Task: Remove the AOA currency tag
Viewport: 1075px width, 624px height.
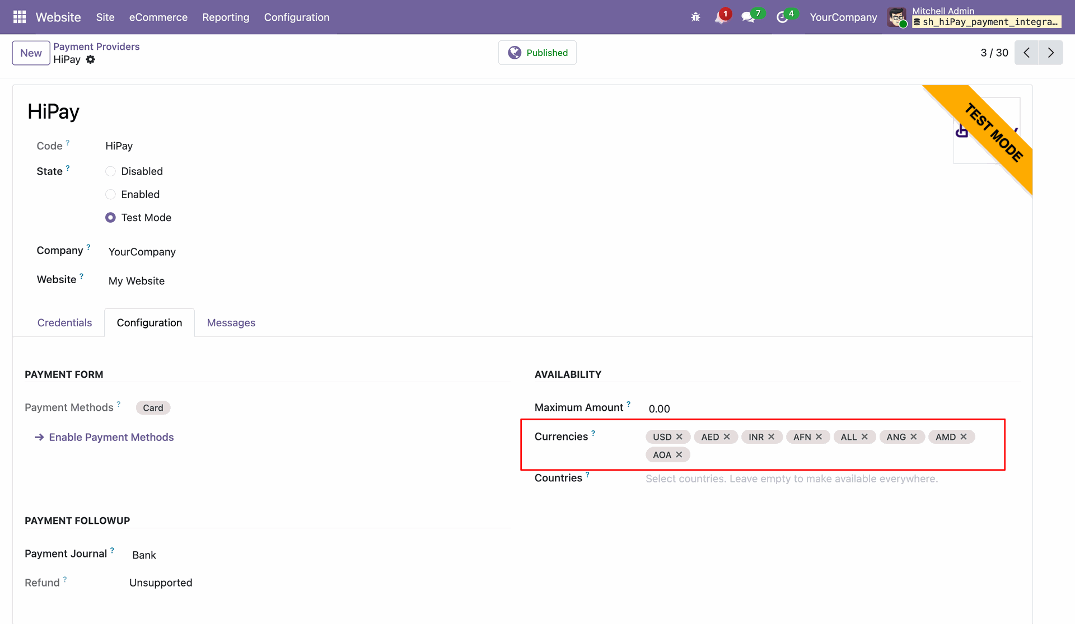Action: [x=679, y=454]
